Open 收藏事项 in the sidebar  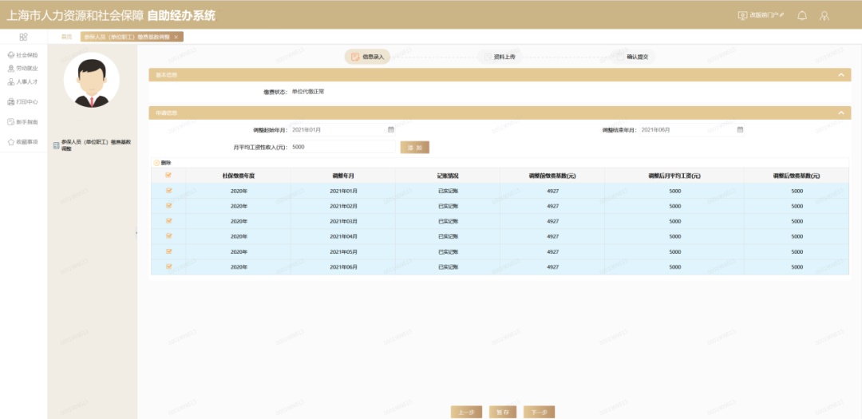tap(23, 142)
